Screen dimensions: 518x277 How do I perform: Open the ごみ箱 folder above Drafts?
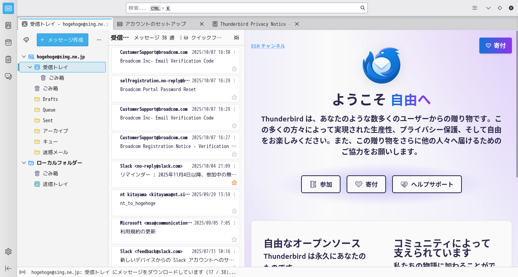coord(62,88)
